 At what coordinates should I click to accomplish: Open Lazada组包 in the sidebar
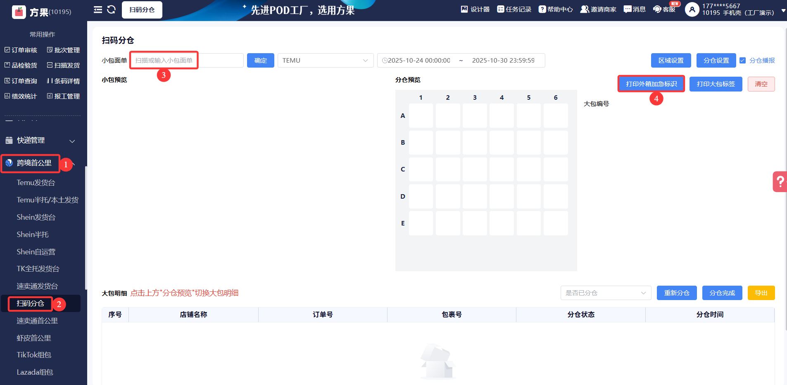(x=35, y=372)
